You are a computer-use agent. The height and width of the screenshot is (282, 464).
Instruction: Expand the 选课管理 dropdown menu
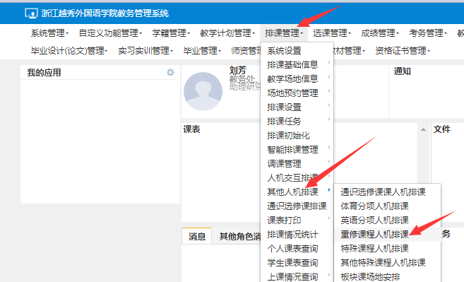tap(332, 33)
